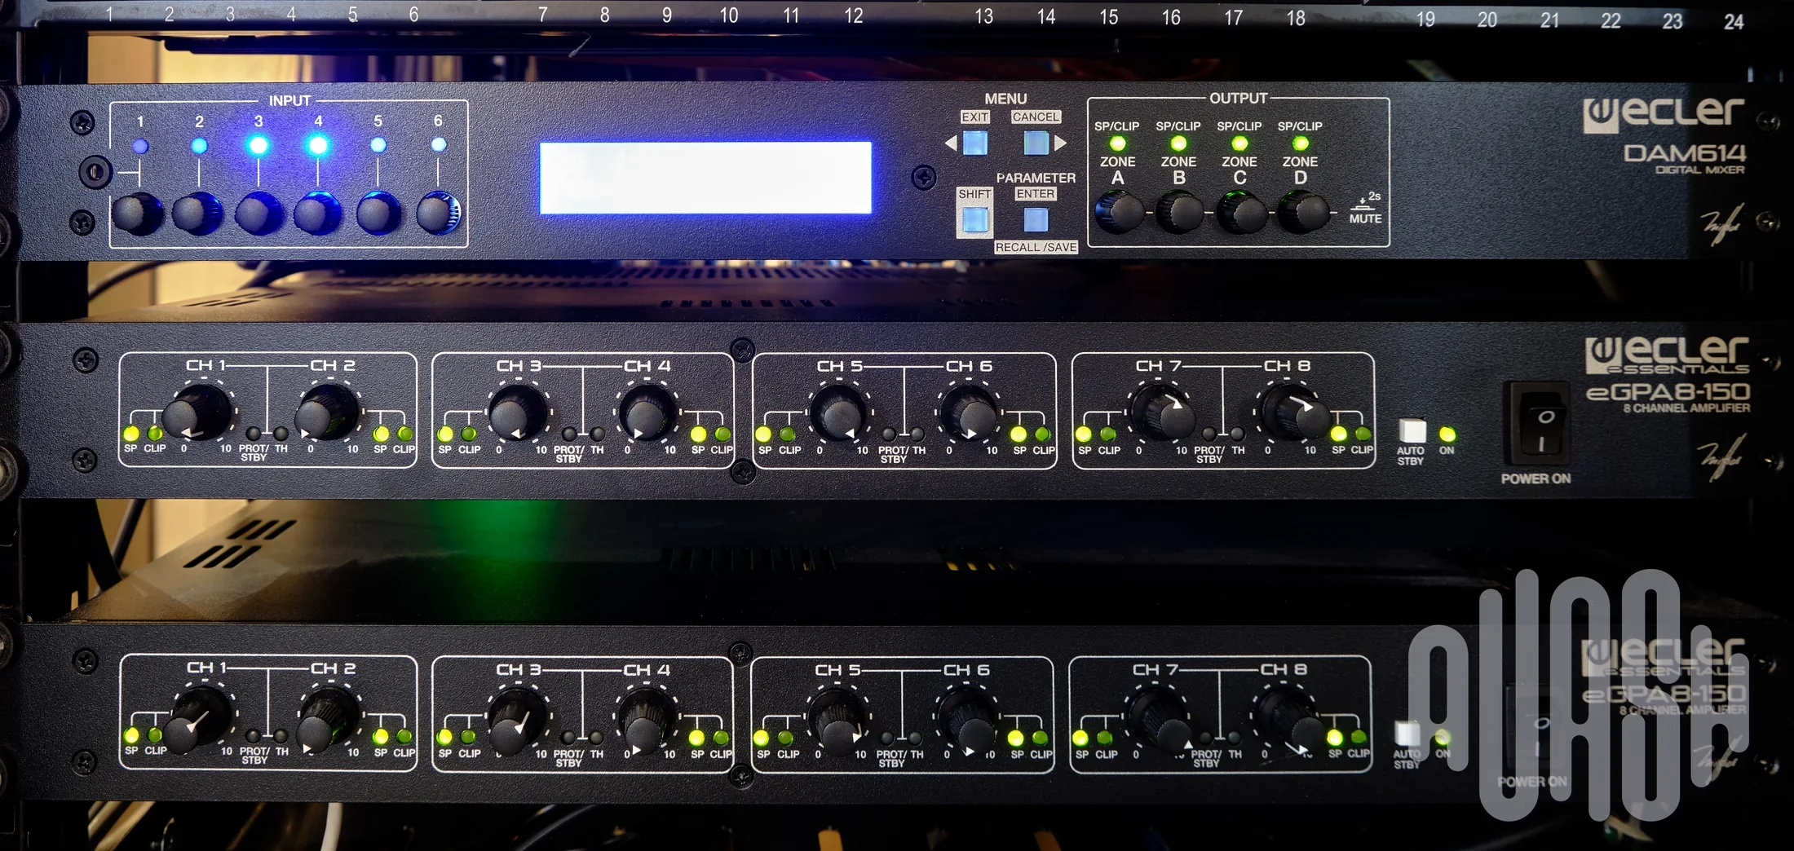The width and height of the screenshot is (1794, 851).
Task: Click the Zone C SP/CLIP indicator LED
Action: 1239,144
